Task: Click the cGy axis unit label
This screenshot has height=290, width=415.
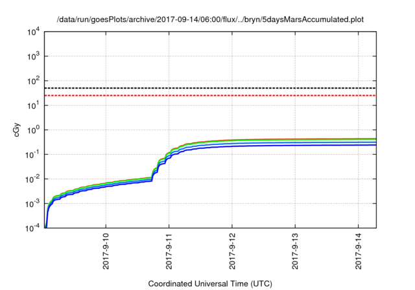Action: point(16,130)
